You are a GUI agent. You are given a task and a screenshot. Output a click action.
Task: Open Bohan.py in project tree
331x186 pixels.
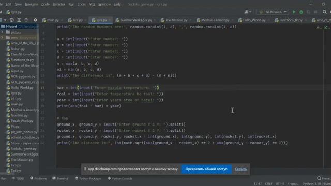[x=18, y=49]
